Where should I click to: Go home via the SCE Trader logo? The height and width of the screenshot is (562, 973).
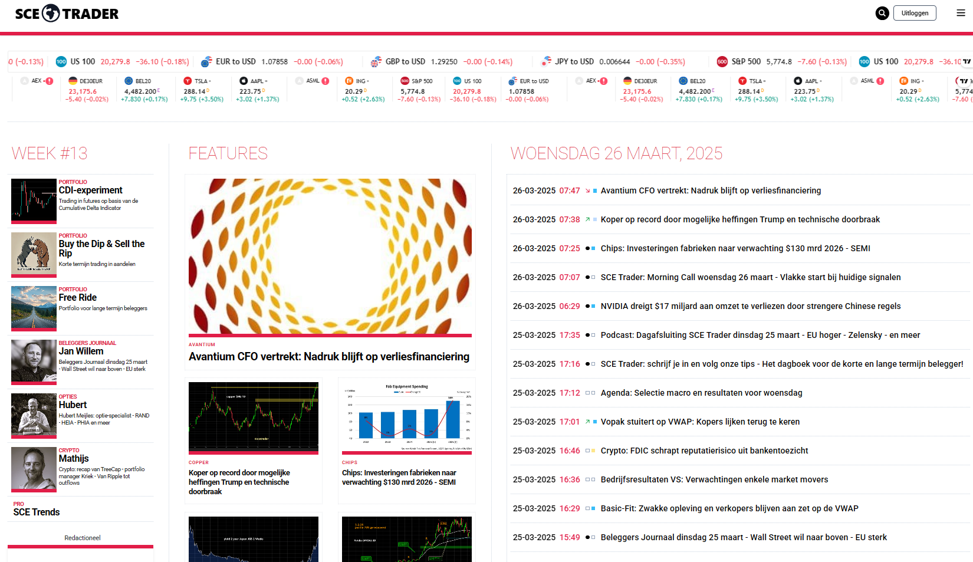[x=67, y=14]
